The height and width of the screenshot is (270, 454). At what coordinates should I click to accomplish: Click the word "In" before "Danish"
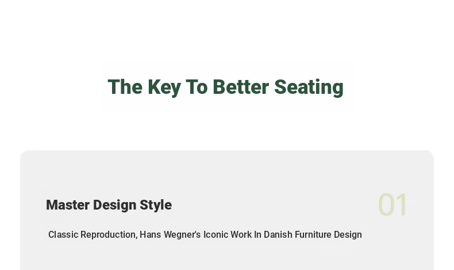point(257,234)
